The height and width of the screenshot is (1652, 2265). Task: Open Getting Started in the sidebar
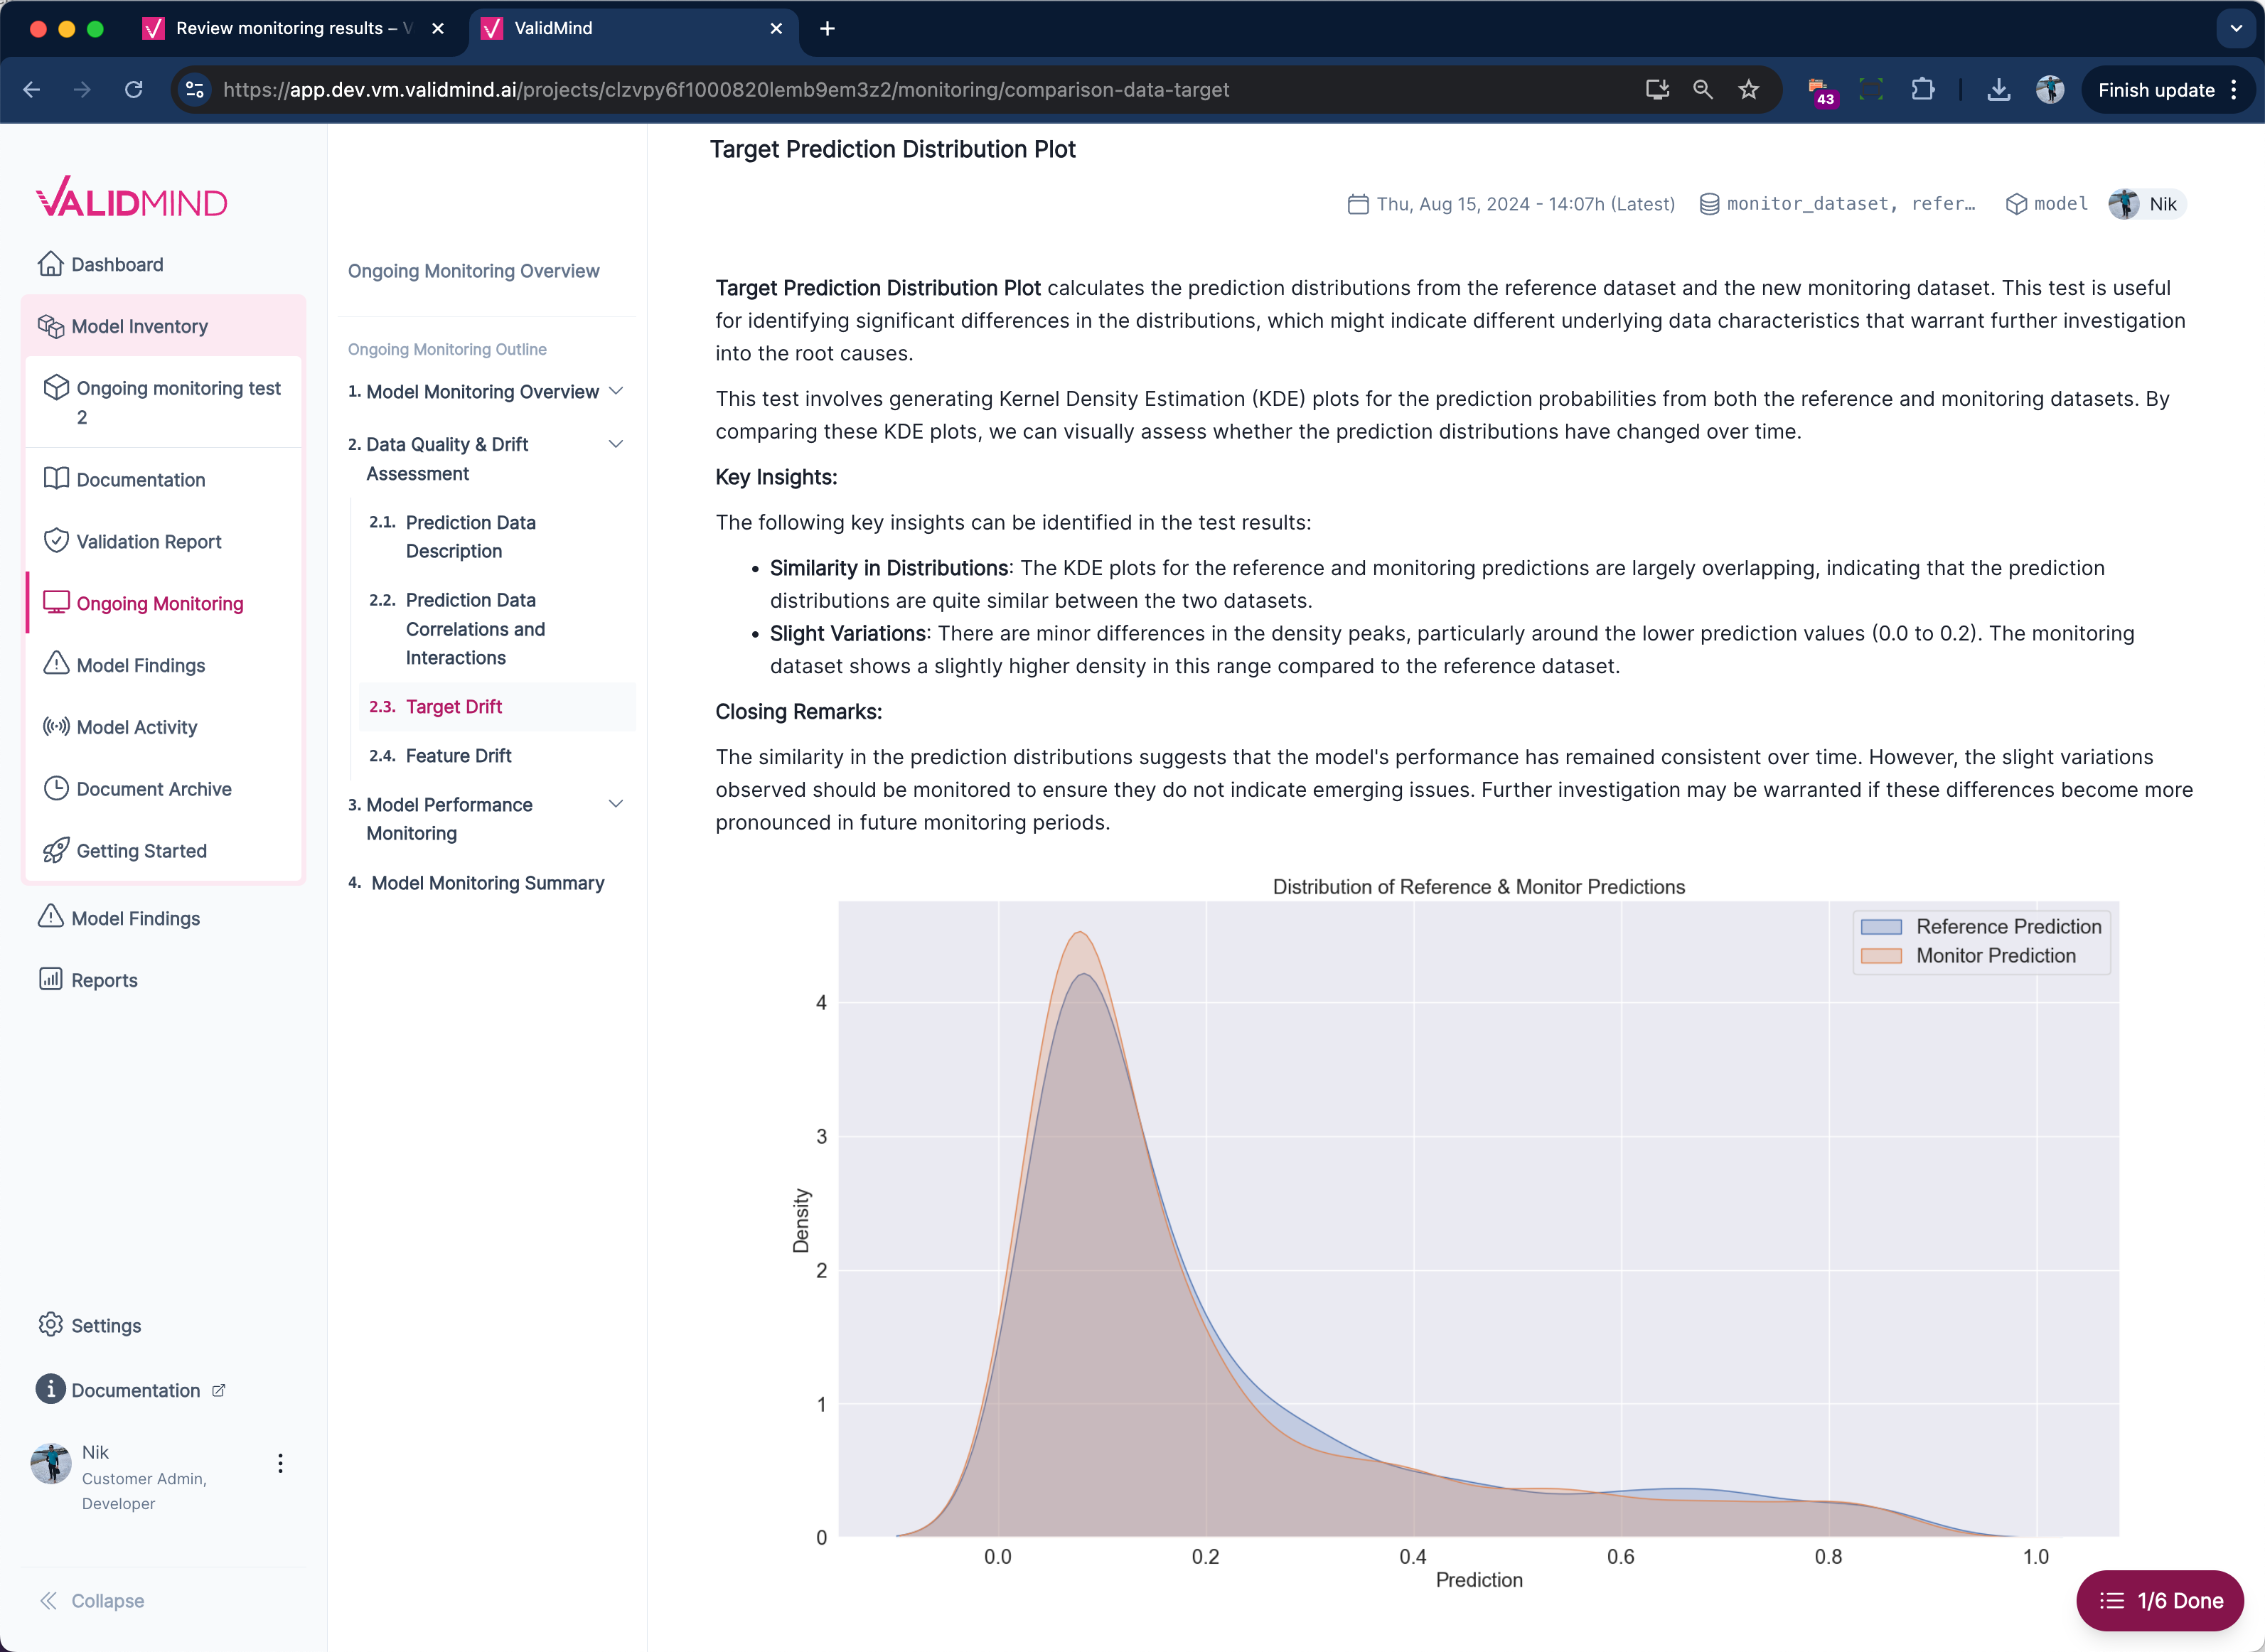click(x=141, y=850)
